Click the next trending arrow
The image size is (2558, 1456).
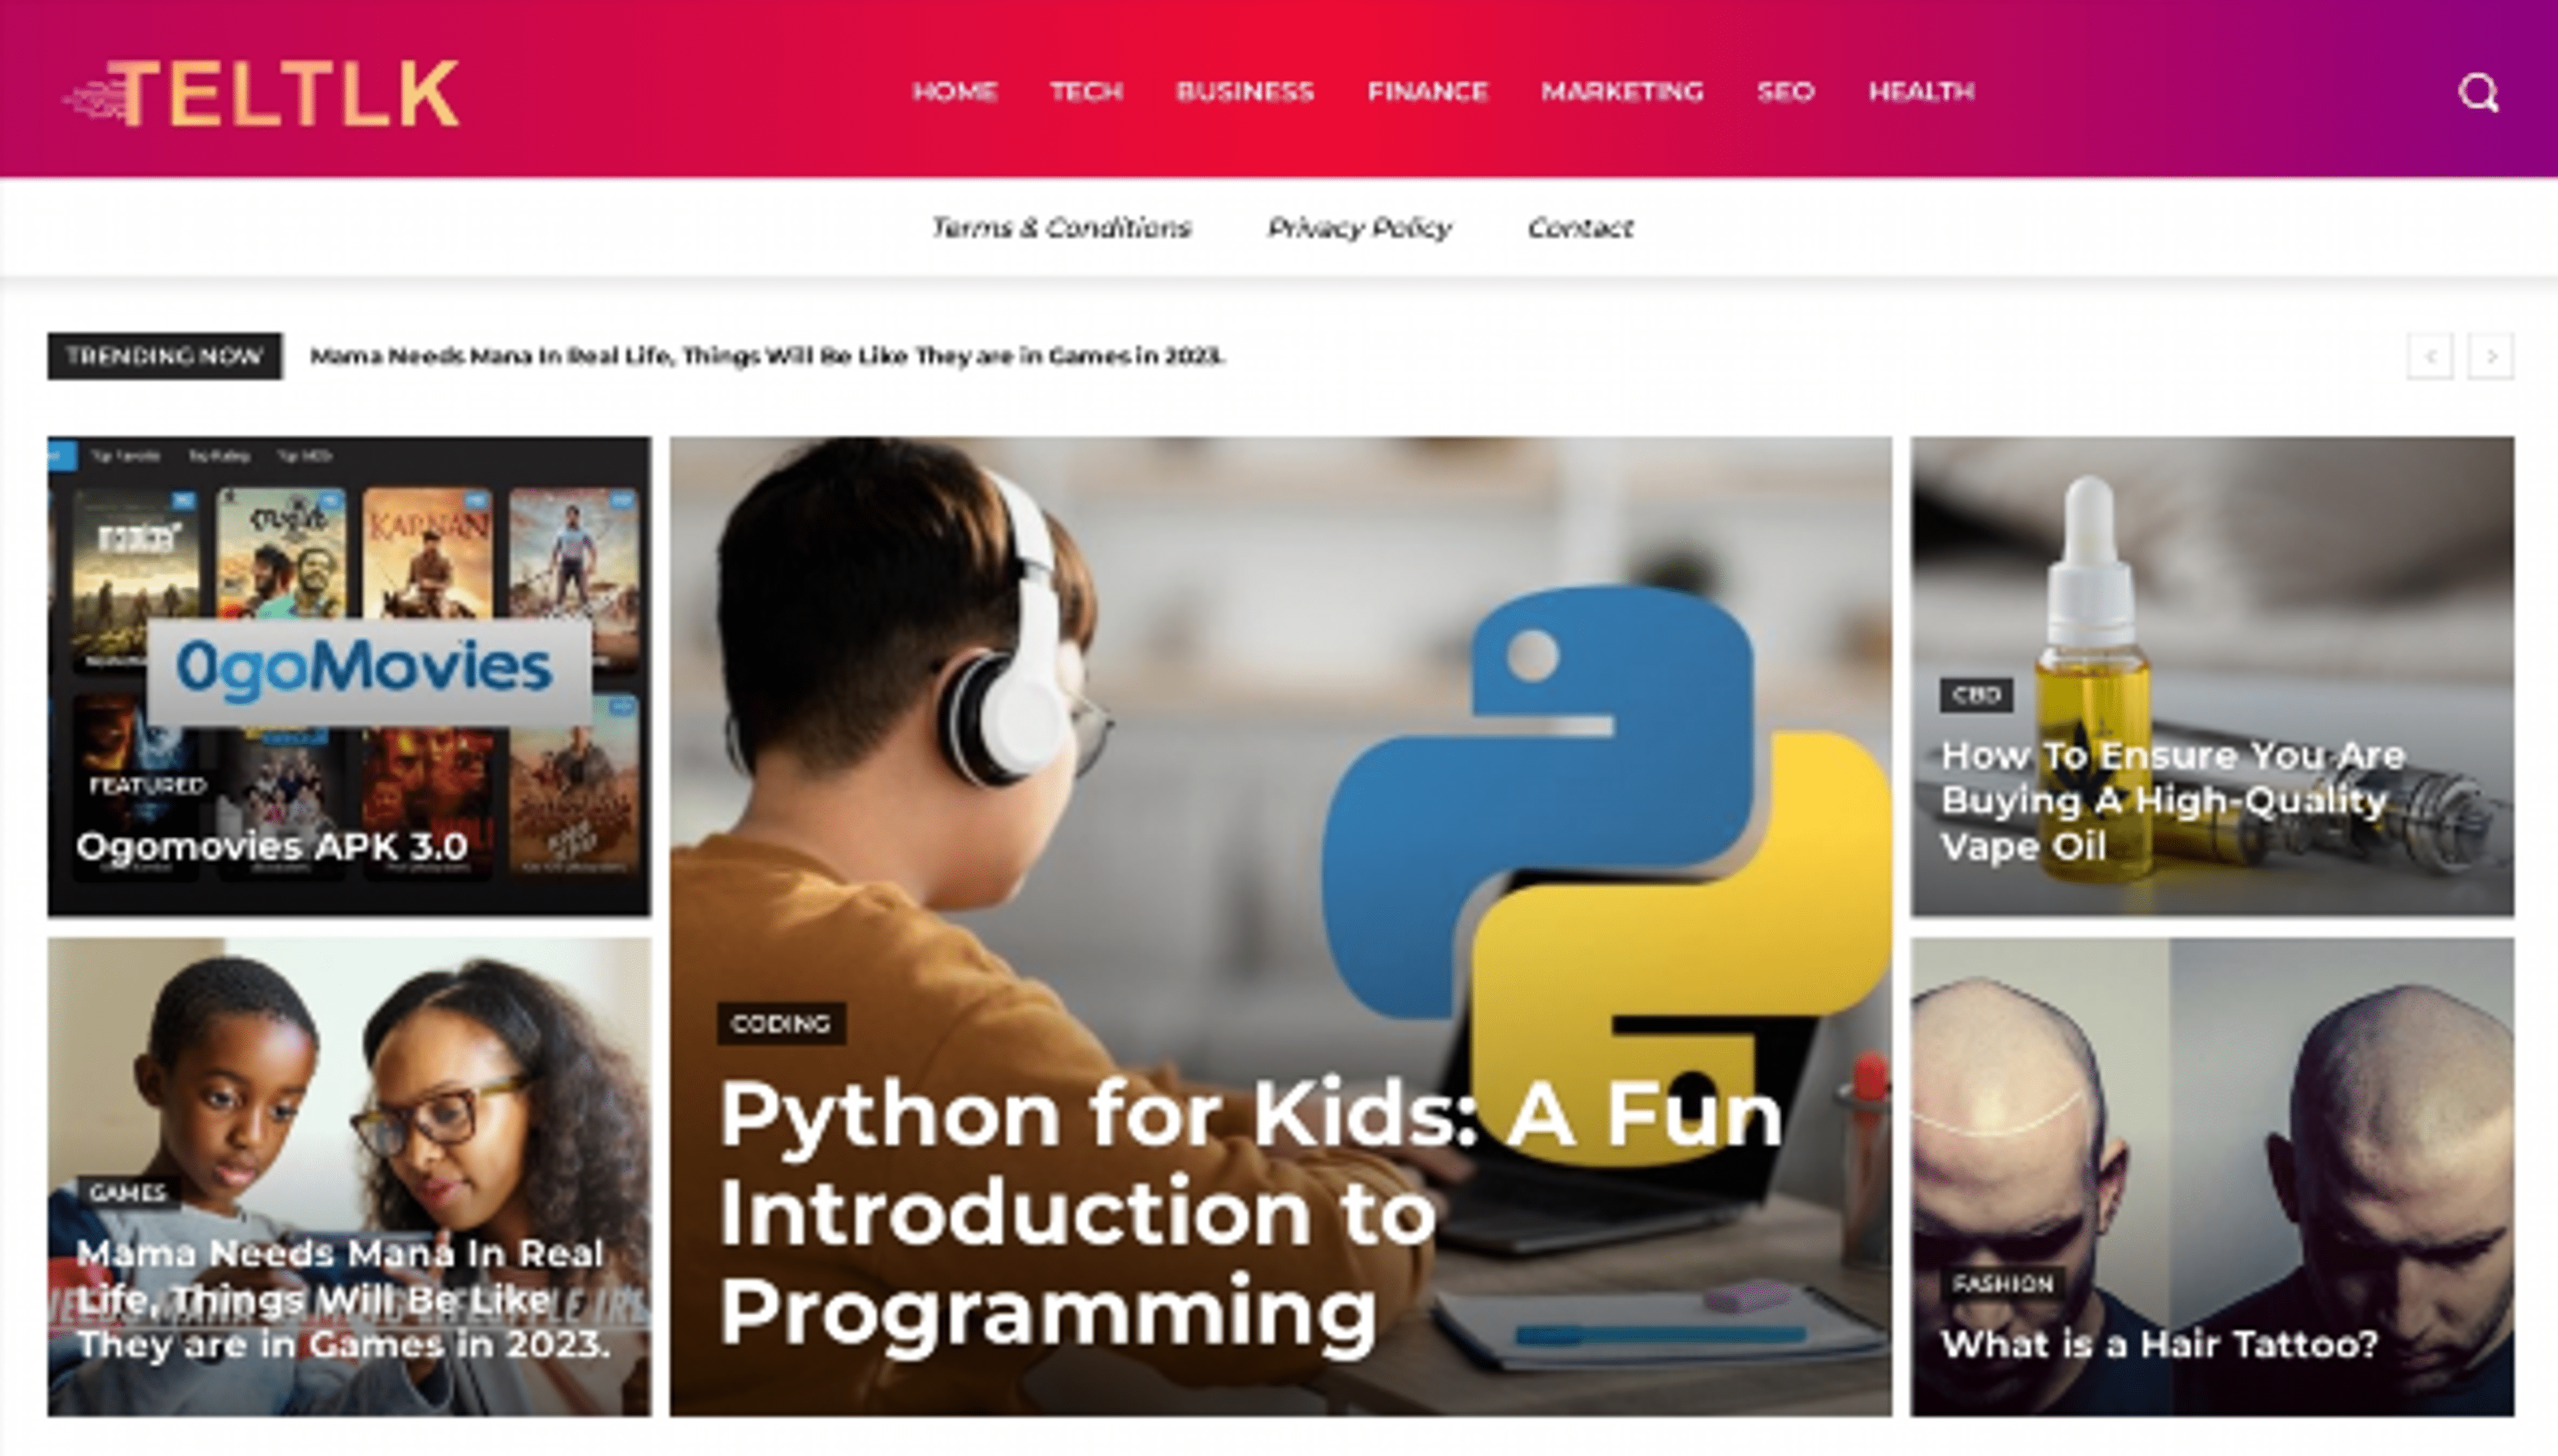tap(2492, 355)
